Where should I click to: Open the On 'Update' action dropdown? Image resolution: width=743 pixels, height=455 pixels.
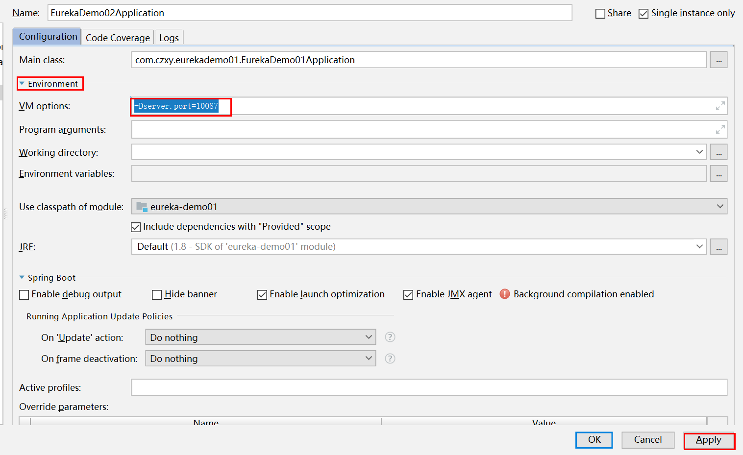click(x=261, y=337)
